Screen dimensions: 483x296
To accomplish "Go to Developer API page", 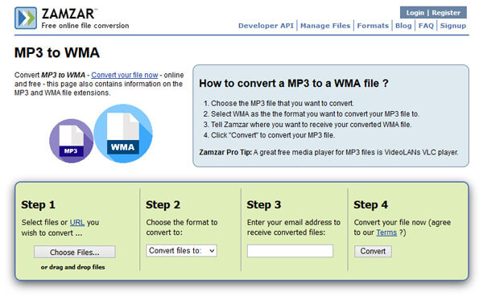I will (266, 26).
